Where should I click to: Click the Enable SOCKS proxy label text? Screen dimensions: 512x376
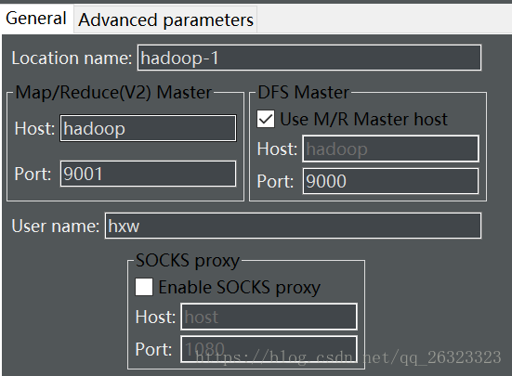pos(240,287)
